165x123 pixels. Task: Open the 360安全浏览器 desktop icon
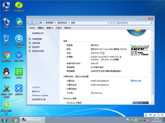[6, 108]
